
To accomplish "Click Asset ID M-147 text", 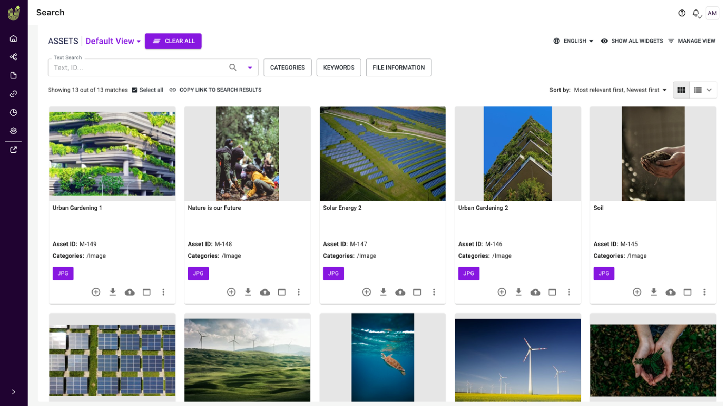I will (x=345, y=244).
